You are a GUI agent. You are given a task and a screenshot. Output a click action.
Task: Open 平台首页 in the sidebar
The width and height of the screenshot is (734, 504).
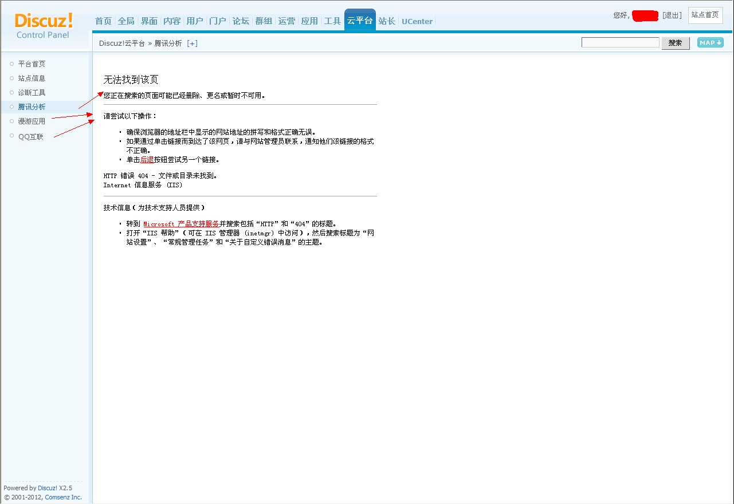(32, 64)
